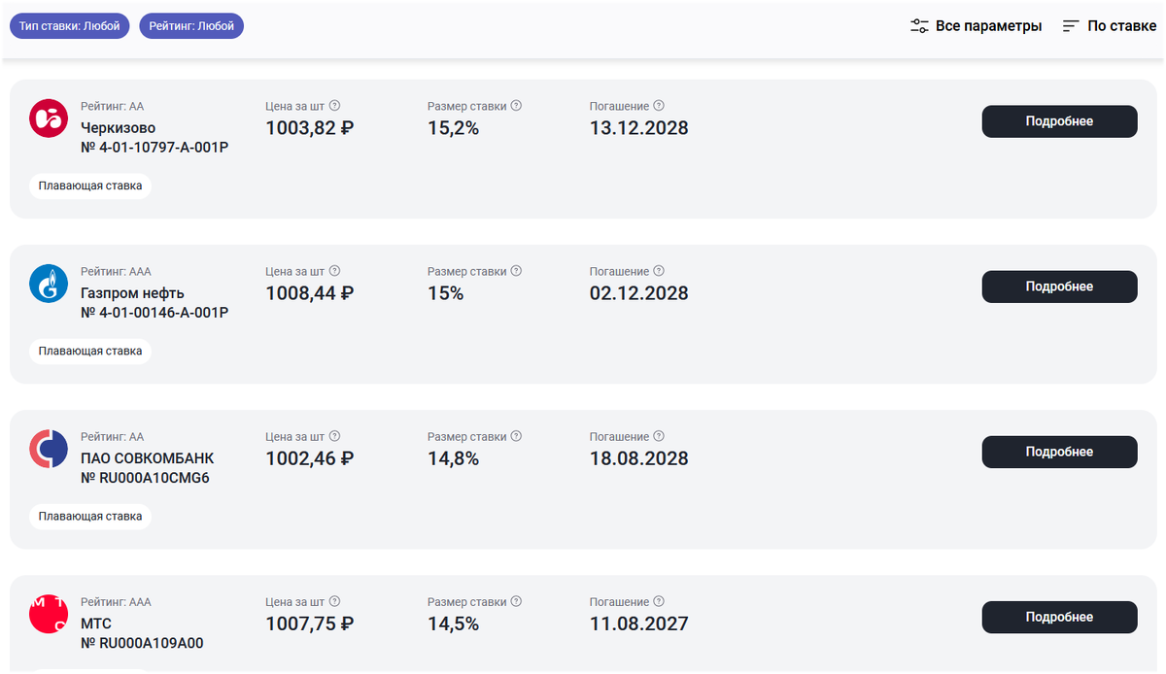Open the МТС company logo

click(49, 614)
